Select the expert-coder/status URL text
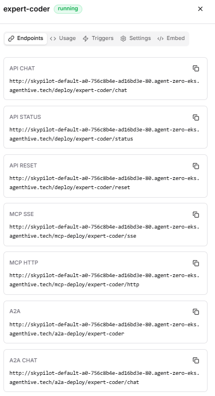 tap(104, 134)
